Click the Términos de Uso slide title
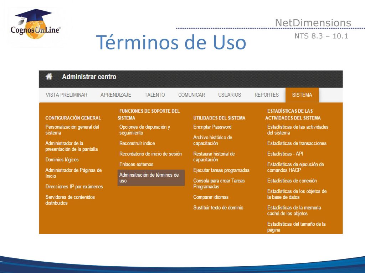 171,42
